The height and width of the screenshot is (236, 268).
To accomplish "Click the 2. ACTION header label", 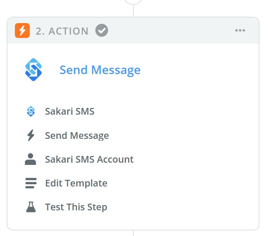I will tap(62, 31).
